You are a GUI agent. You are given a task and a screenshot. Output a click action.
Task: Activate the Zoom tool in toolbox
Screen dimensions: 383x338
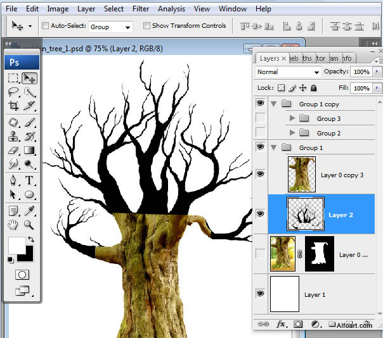pos(29,223)
